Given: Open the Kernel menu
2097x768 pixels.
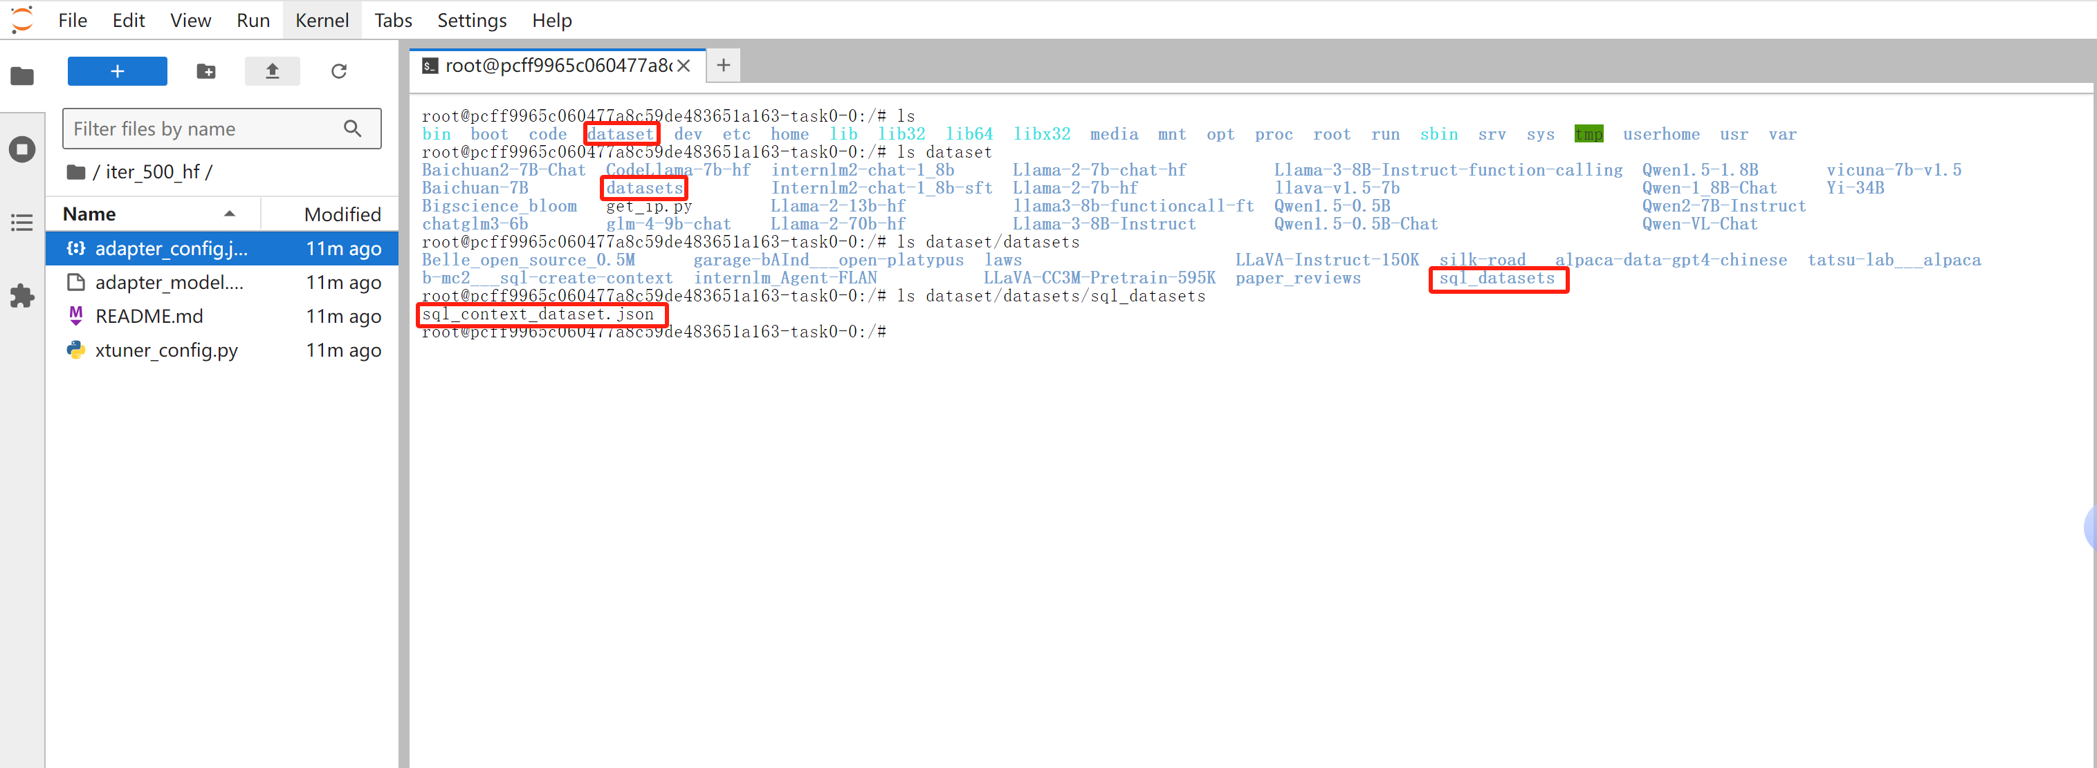Looking at the screenshot, I should 322,20.
